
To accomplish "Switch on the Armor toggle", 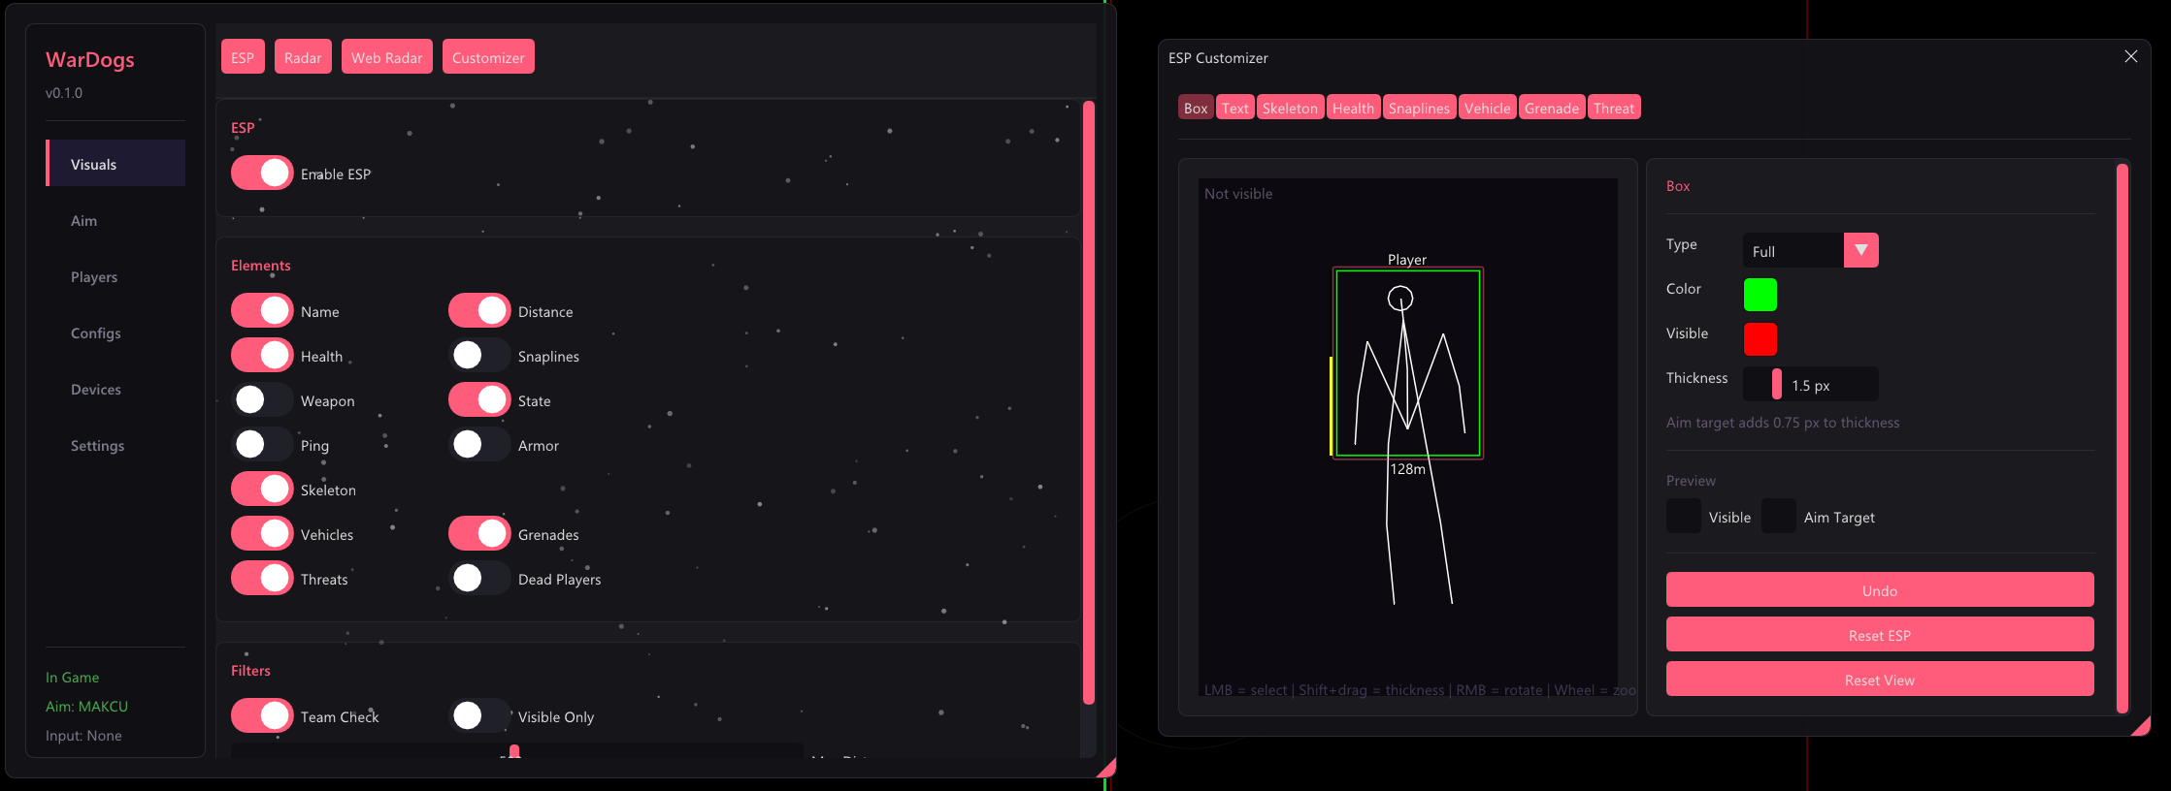I will click(x=479, y=444).
